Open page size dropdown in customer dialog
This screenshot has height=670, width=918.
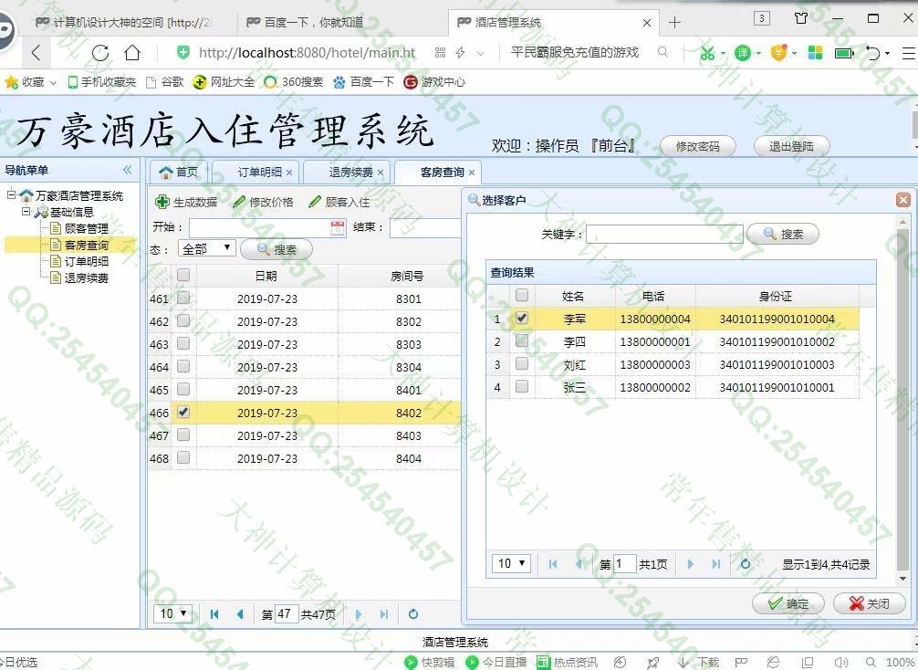click(511, 564)
